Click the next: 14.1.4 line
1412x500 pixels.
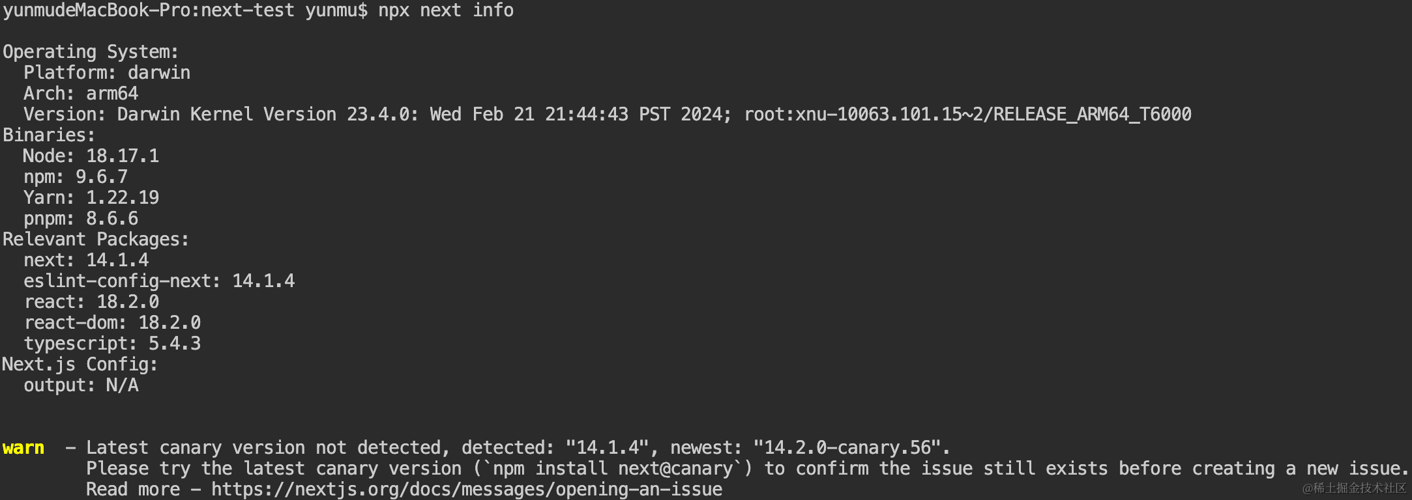(x=86, y=260)
